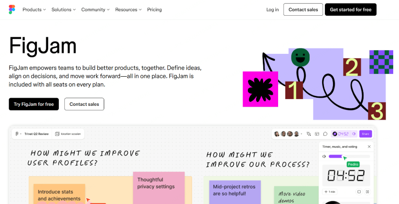Screen dimensions: 399x204
Task: Click the stop timer square icon
Action: tap(359, 192)
